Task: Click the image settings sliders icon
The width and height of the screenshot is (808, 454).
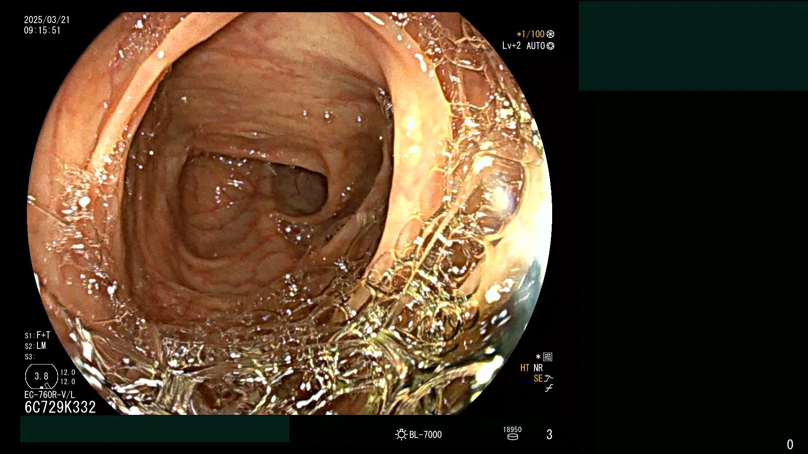Action: (548, 357)
